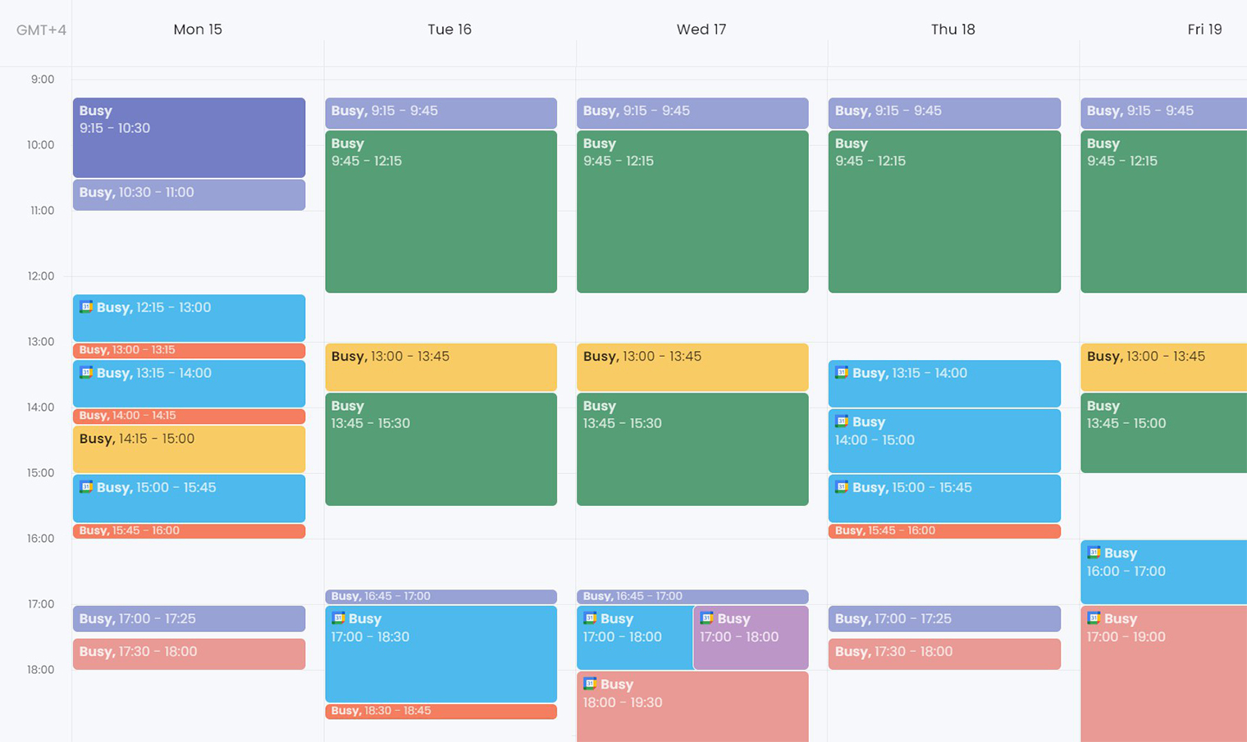
Task: Open Monday 9:15 - 10:30 Busy event
Action: click(x=189, y=138)
